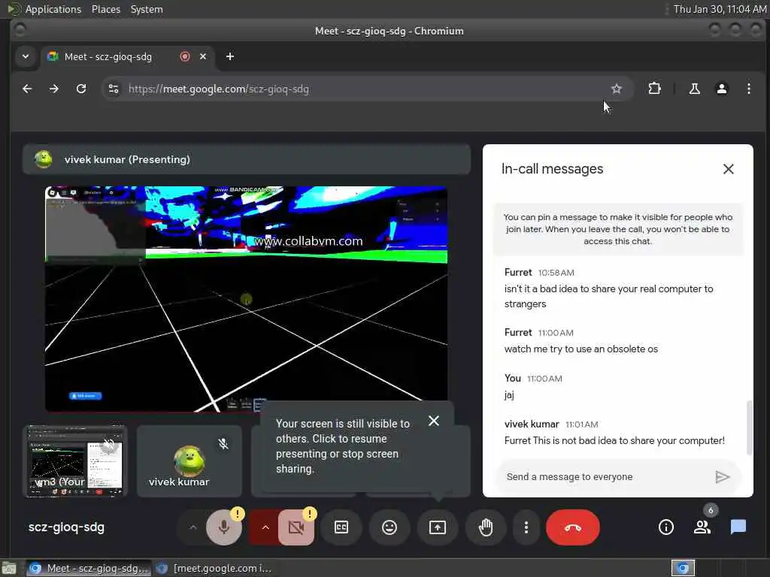This screenshot has width=770, height=577.
Task: Reload the Meet page
Action: tap(81, 89)
